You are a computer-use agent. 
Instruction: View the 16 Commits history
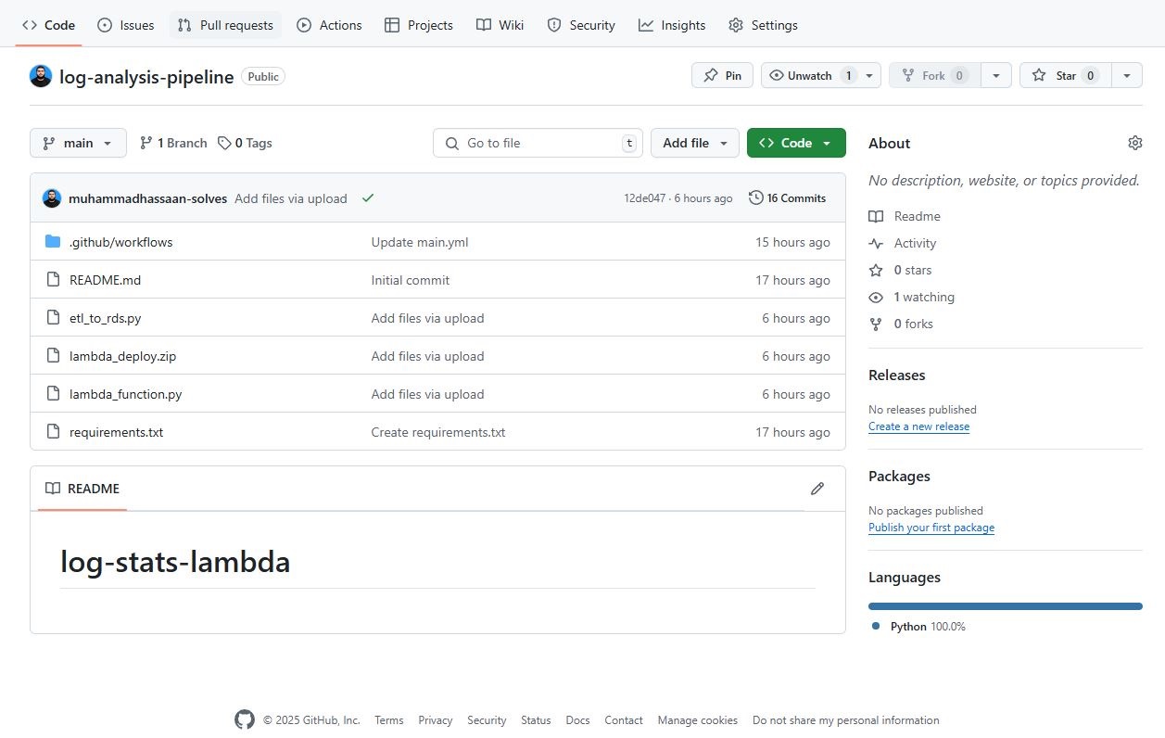(x=788, y=198)
